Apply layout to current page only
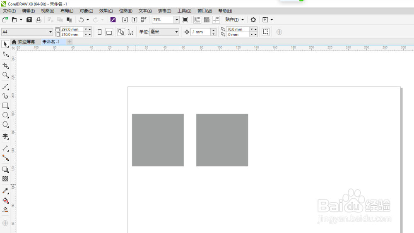The height and width of the screenshot is (233, 414). pos(130,32)
